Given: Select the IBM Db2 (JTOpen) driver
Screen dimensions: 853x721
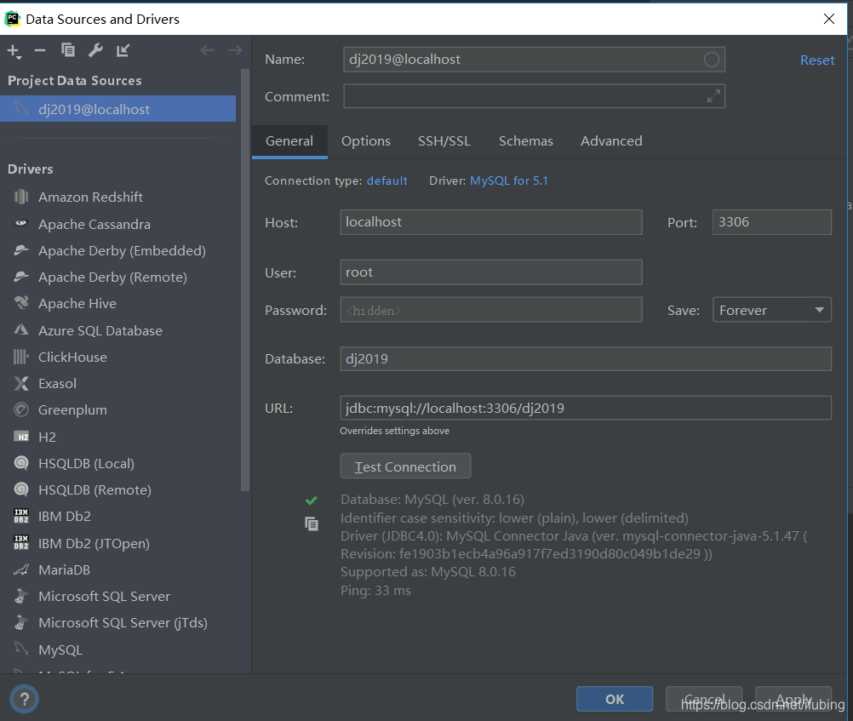Looking at the screenshot, I should pyautogui.click(x=118, y=544).
